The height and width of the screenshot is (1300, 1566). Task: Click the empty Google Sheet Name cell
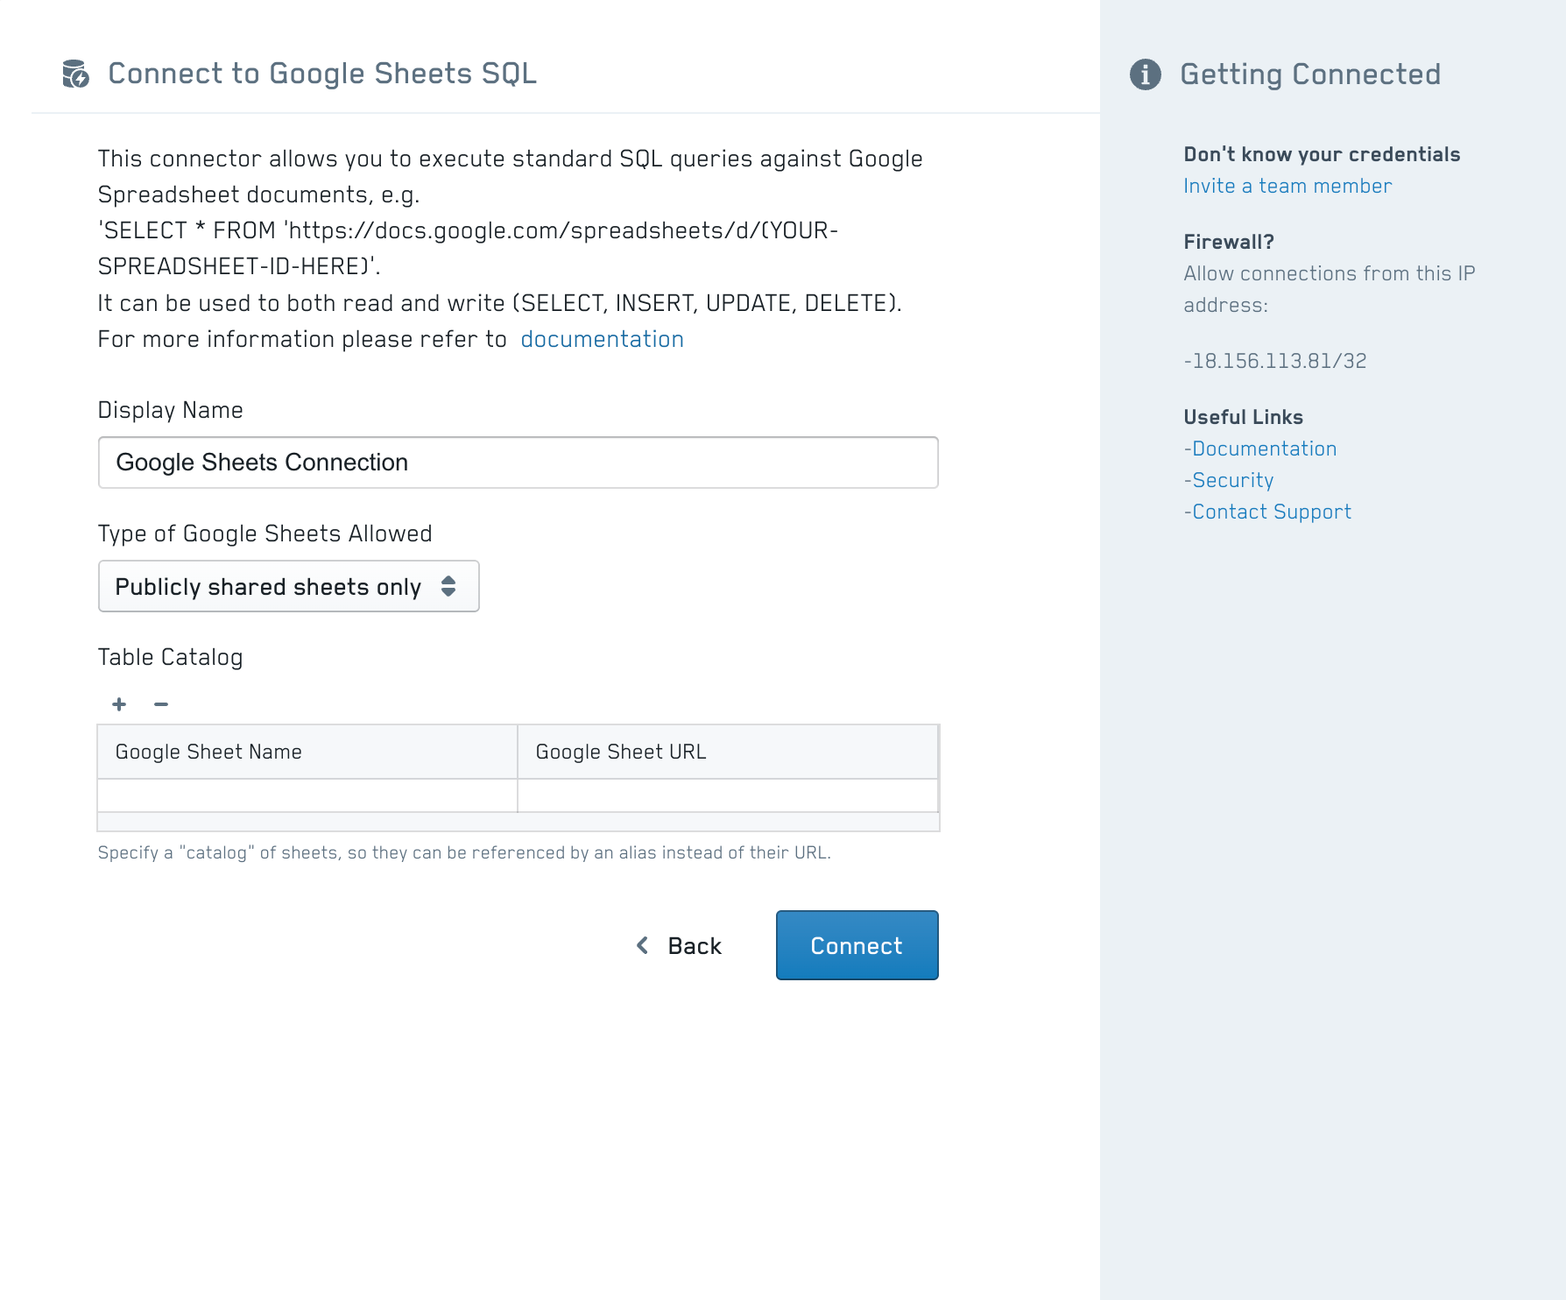(307, 795)
